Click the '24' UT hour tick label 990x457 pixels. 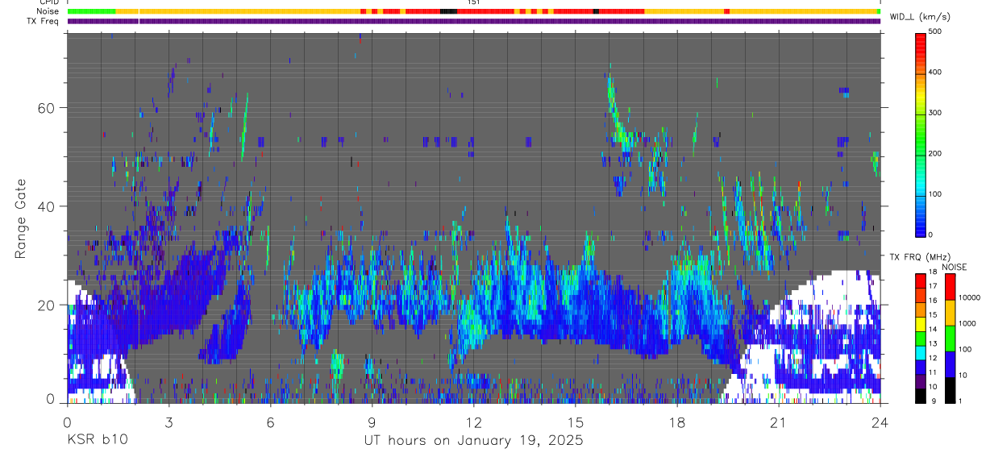(880, 422)
